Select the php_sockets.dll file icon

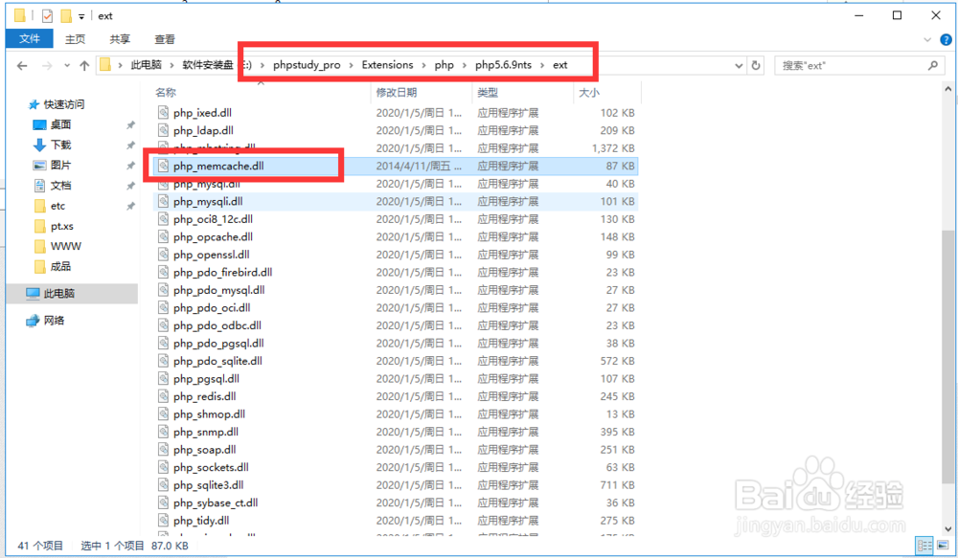163,467
